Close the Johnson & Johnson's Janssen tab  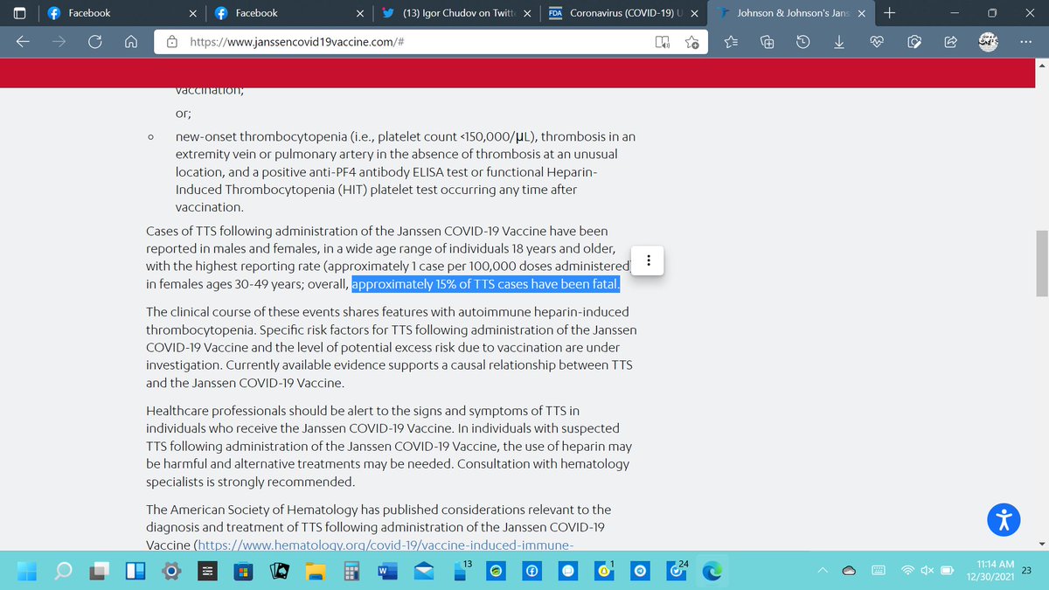pos(861,13)
